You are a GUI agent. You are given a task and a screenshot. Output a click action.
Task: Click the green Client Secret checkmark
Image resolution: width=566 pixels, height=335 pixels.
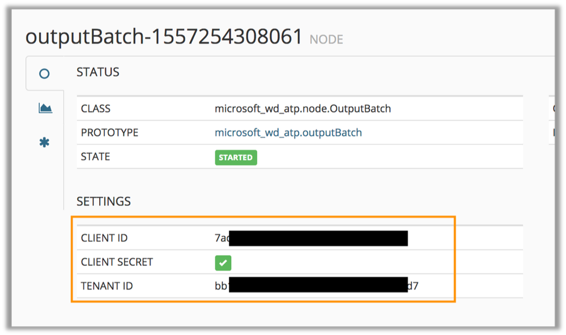coord(223,263)
